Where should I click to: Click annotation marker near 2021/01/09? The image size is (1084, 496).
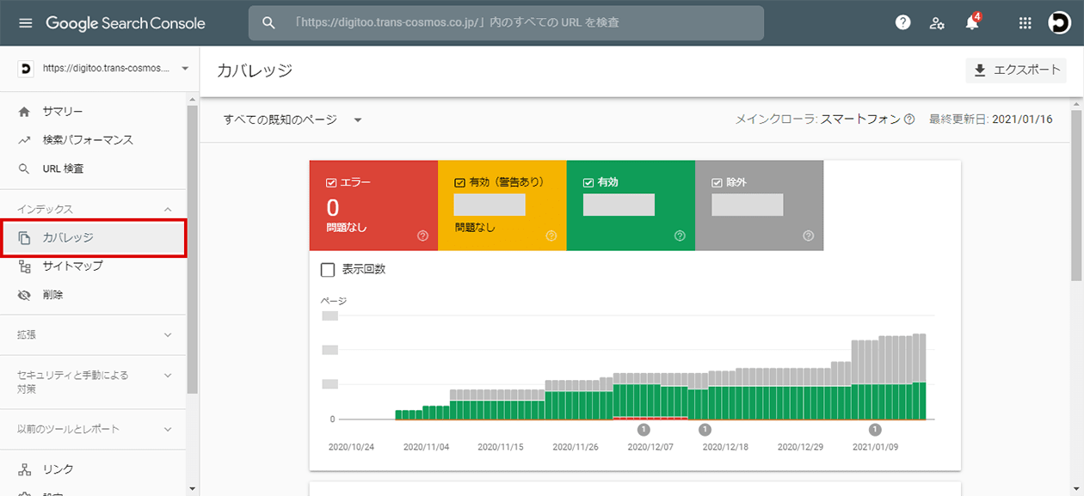[x=875, y=430]
